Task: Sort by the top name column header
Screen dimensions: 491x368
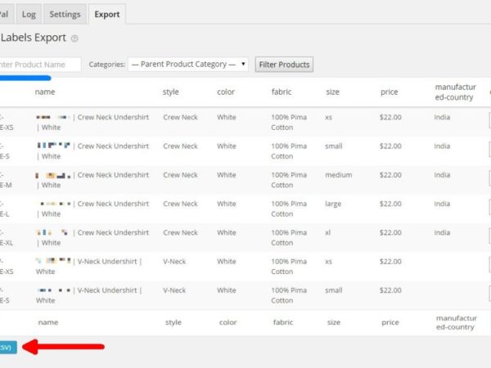Action: tap(46, 92)
